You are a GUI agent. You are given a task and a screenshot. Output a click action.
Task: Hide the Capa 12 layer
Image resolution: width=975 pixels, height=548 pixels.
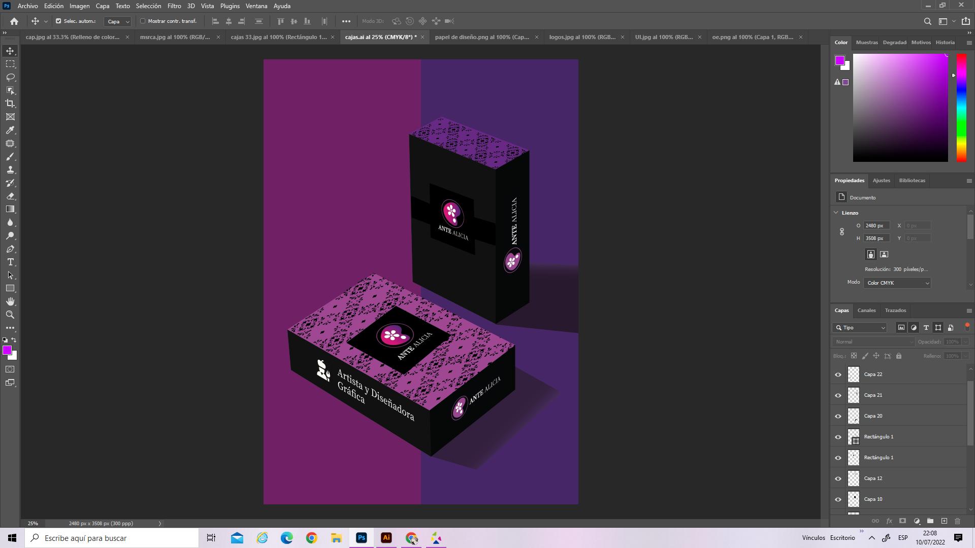(838, 478)
